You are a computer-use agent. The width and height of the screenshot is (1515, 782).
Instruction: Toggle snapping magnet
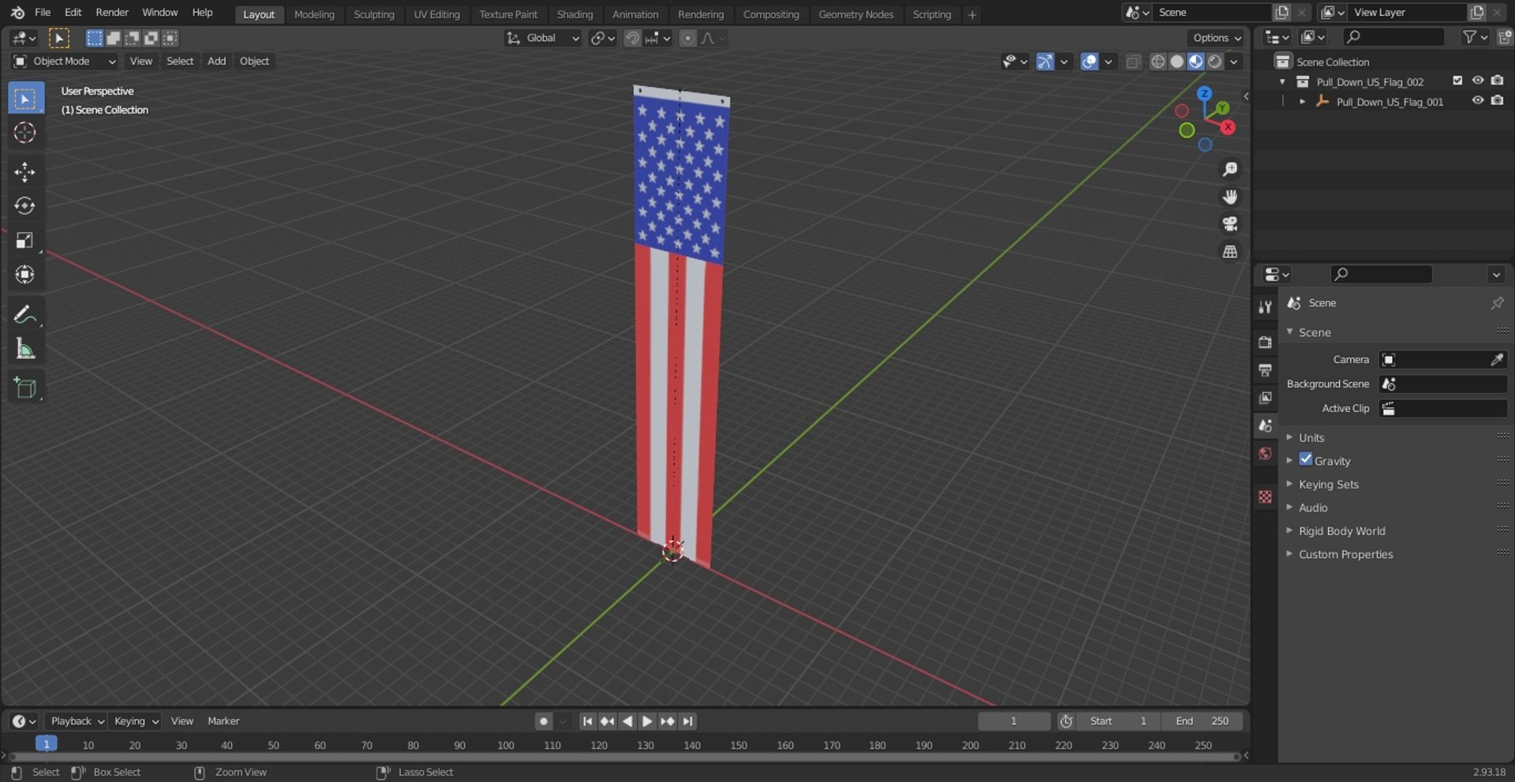click(632, 38)
